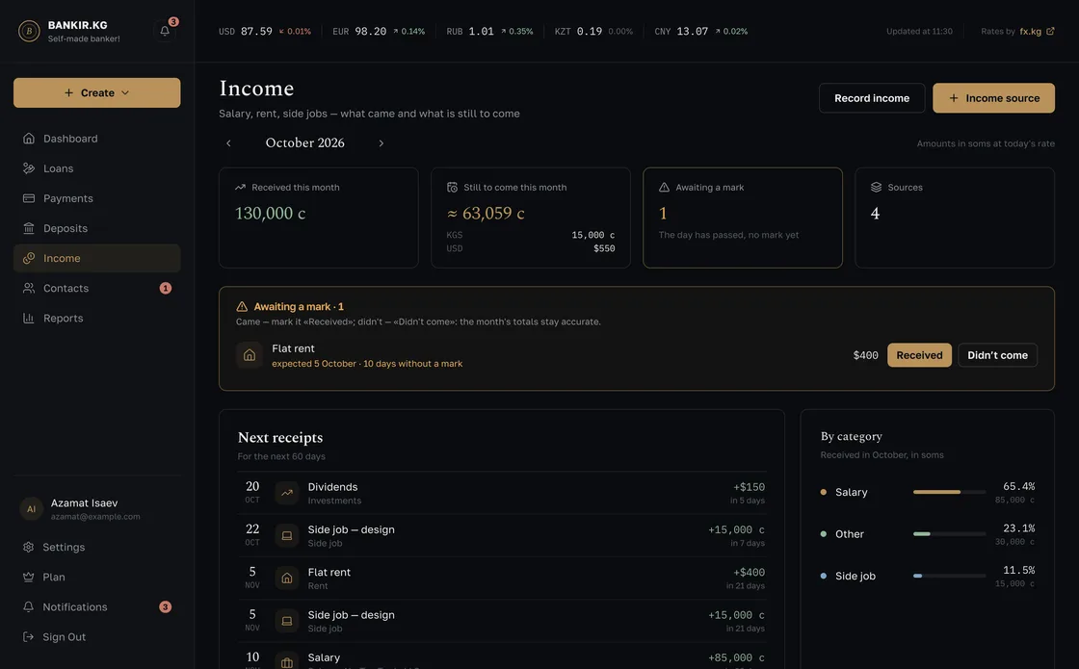Click house icon of 5 Nov Flat rent

pyautogui.click(x=287, y=579)
